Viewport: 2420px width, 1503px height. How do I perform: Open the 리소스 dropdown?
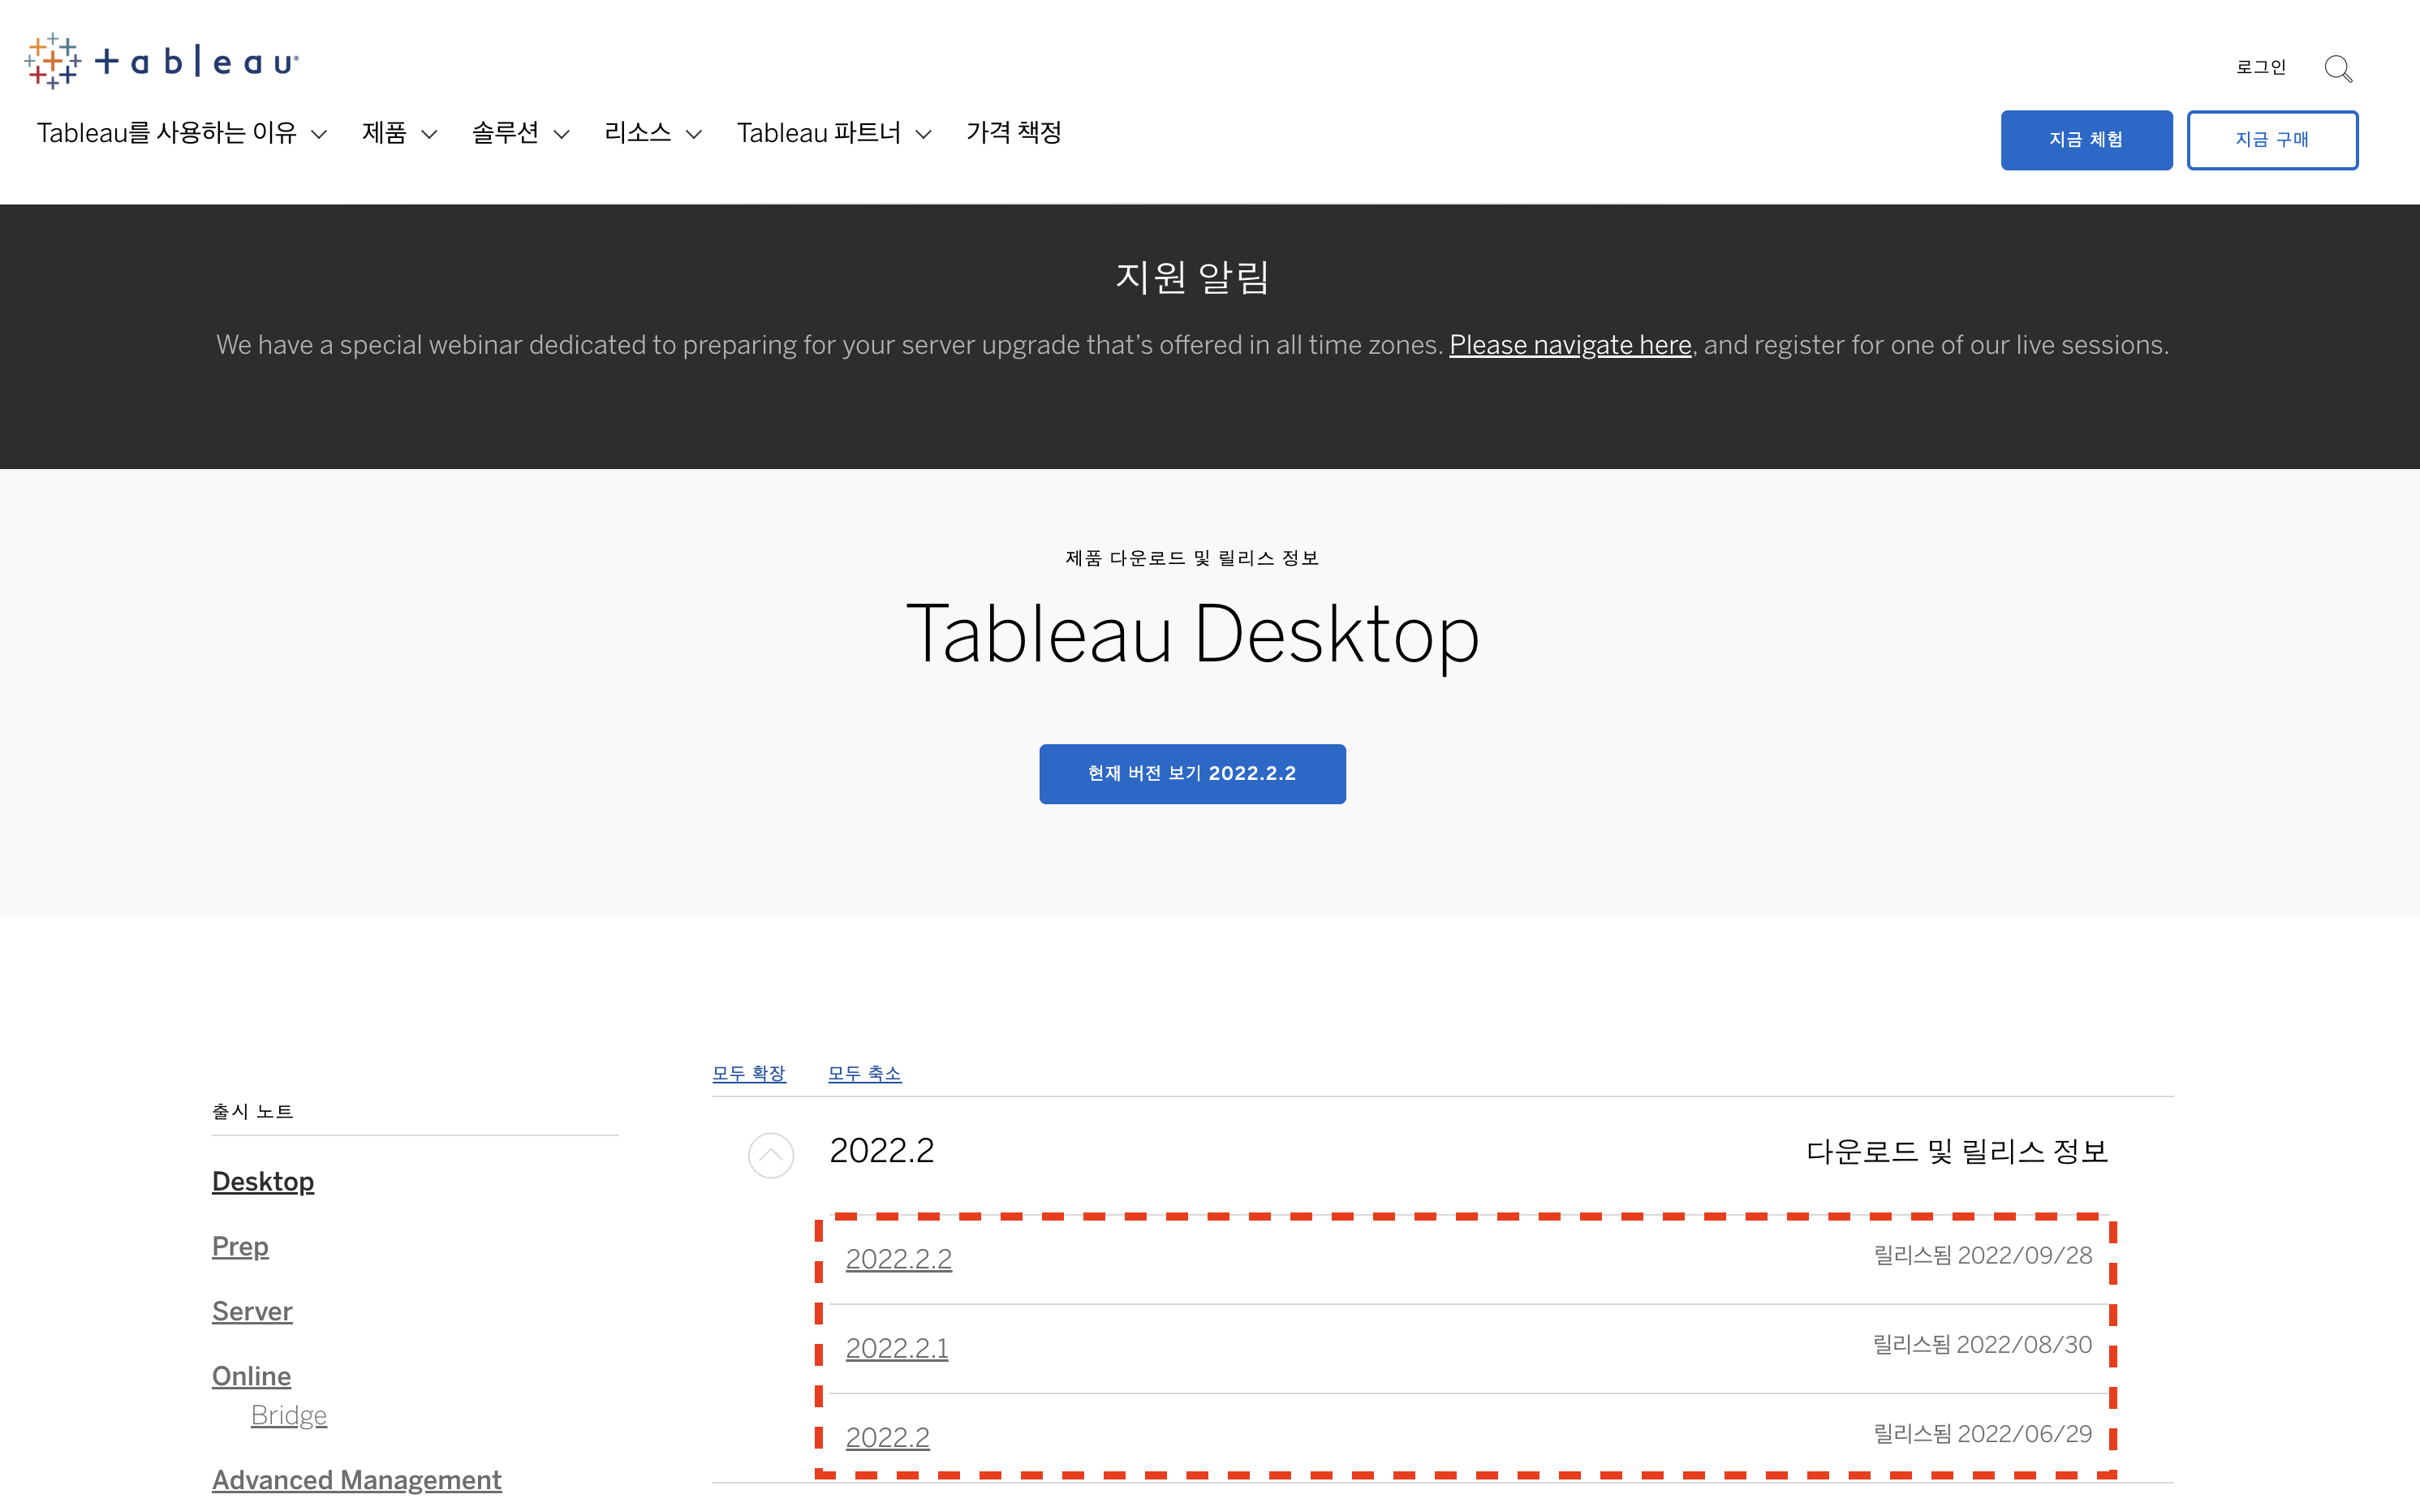point(652,133)
